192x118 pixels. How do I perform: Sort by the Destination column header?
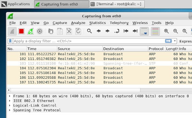pyautogui.click(x=125, y=49)
